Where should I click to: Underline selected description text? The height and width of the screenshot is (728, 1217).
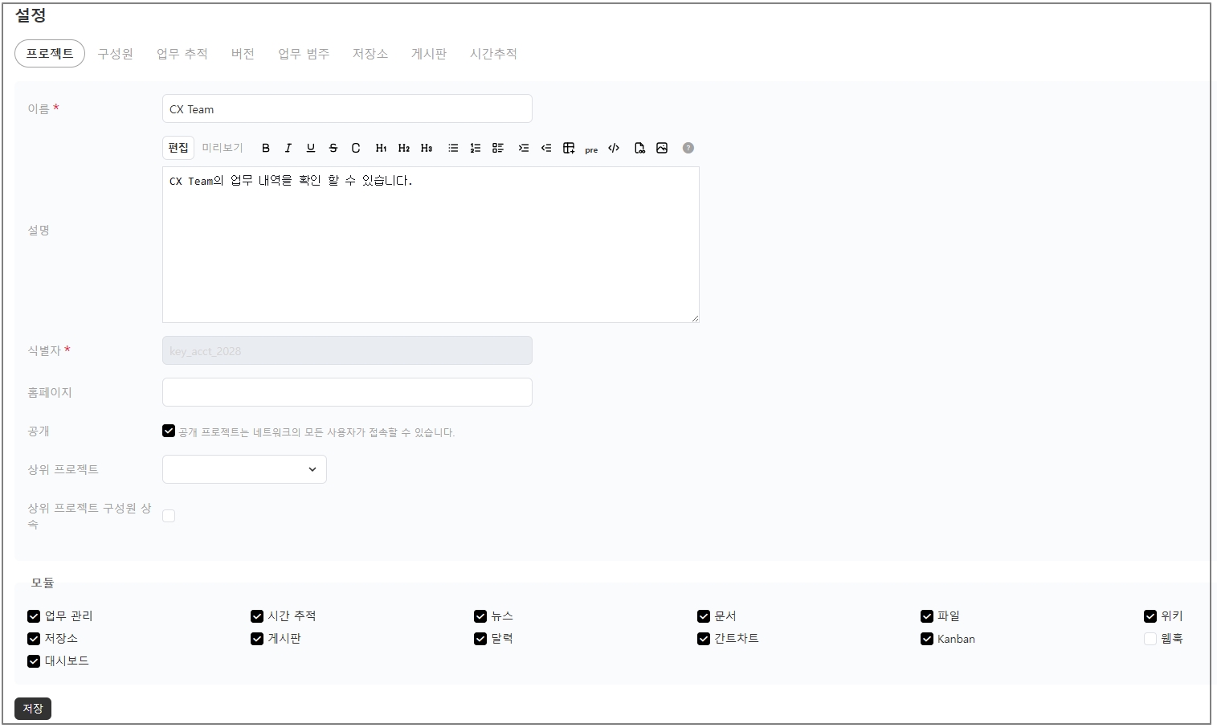pos(311,148)
